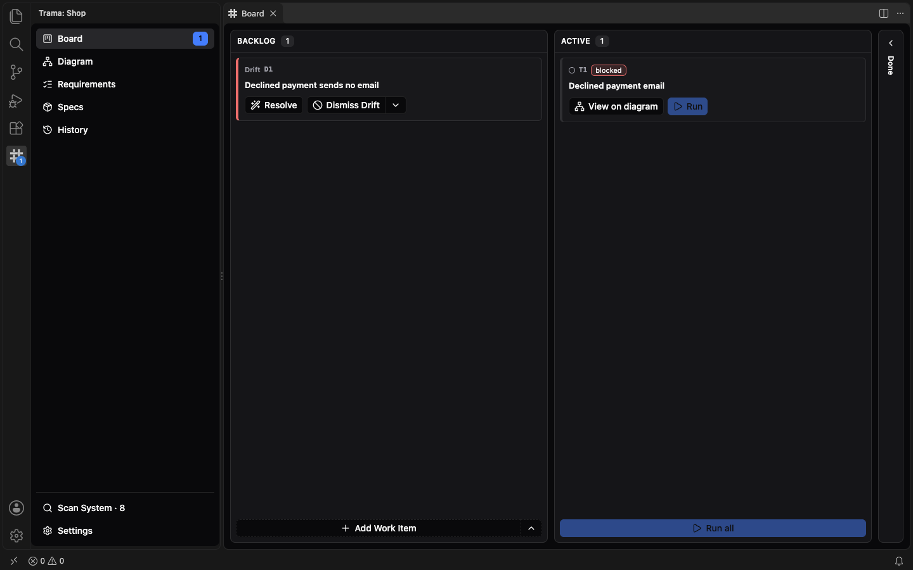Click Resolve on drift D1
The width and height of the screenshot is (913, 570).
click(274, 105)
